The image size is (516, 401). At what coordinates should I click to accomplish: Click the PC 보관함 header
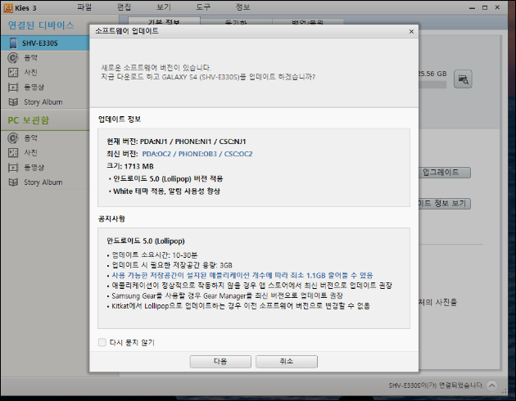click(x=29, y=120)
